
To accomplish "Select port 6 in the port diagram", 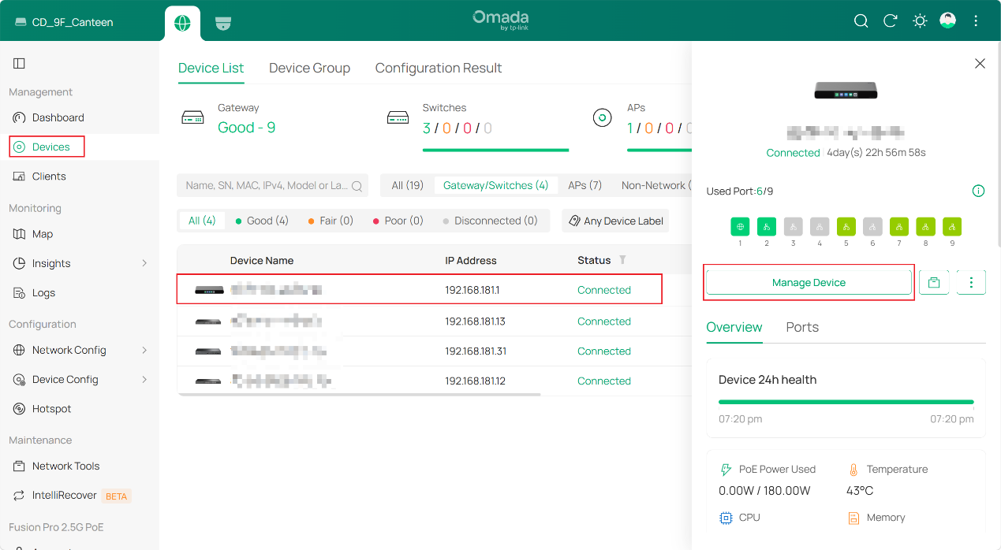I will pos(872,227).
